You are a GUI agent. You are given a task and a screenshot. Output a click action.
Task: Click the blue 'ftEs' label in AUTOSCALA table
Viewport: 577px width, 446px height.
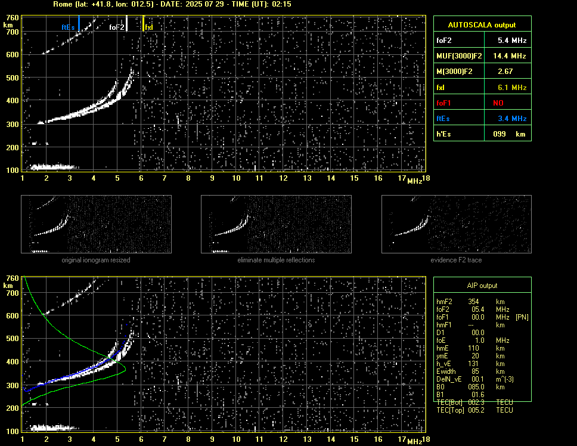tap(443, 119)
